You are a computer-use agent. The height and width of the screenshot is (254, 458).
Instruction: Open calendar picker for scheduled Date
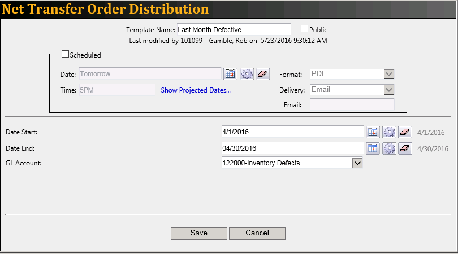pyautogui.click(x=230, y=74)
